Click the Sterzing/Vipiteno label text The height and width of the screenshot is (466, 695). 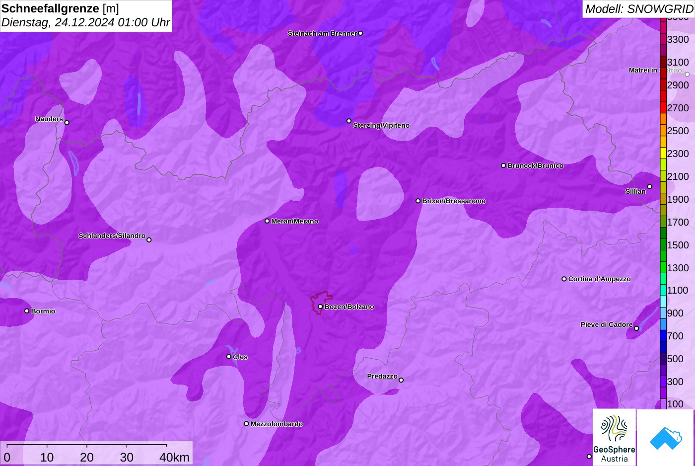point(381,125)
